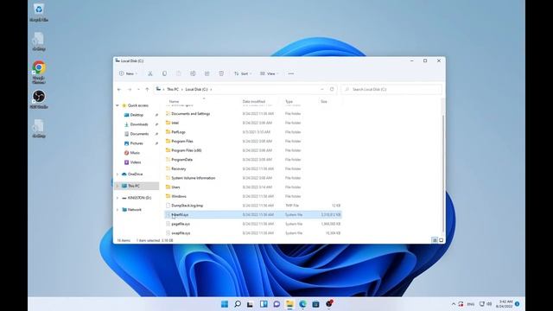Open recent locations dropdown arrow
This screenshot has width=553, height=311.
[138, 90]
